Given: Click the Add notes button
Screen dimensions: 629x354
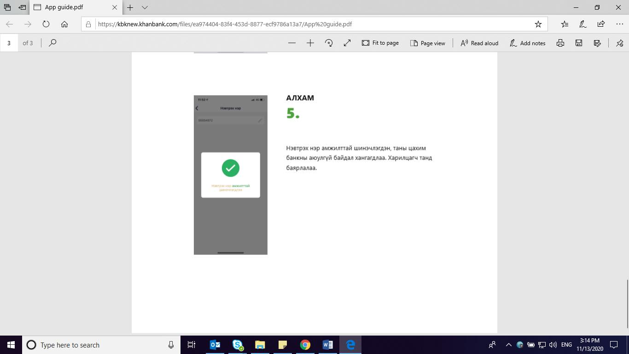Looking at the screenshot, I should (528, 43).
